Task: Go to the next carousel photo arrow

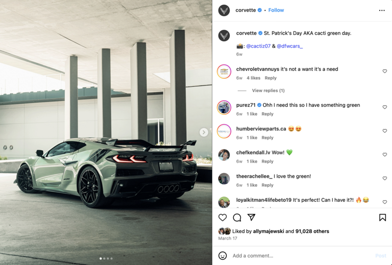Action: pyautogui.click(x=204, y=132)
